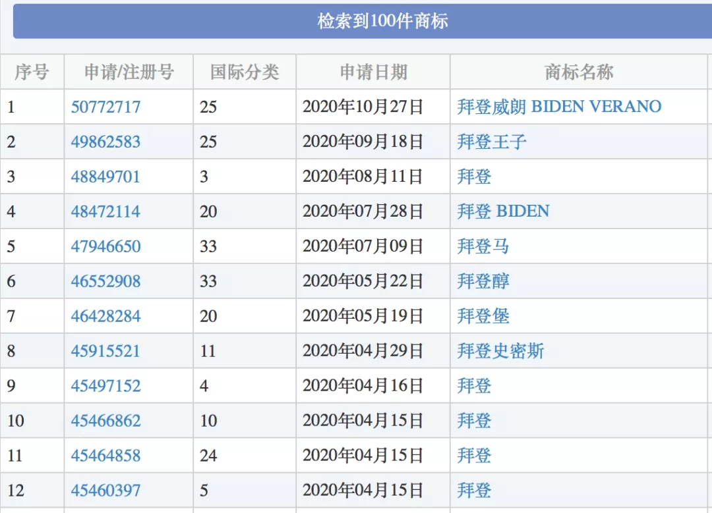
Task: Click the 国际分类 column header
Action: 245,72
